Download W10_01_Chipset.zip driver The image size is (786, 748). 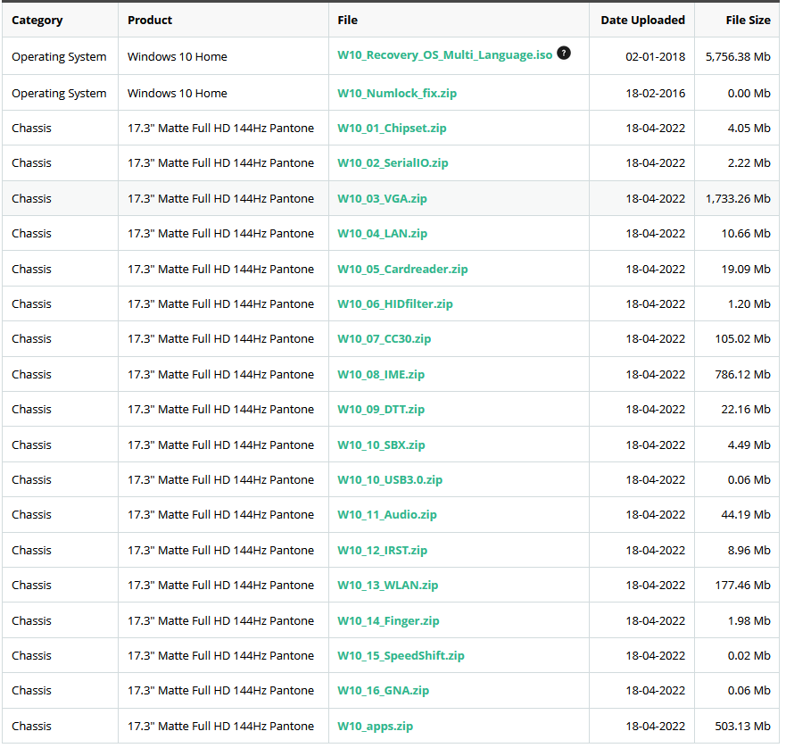click(x=392, y=129)
